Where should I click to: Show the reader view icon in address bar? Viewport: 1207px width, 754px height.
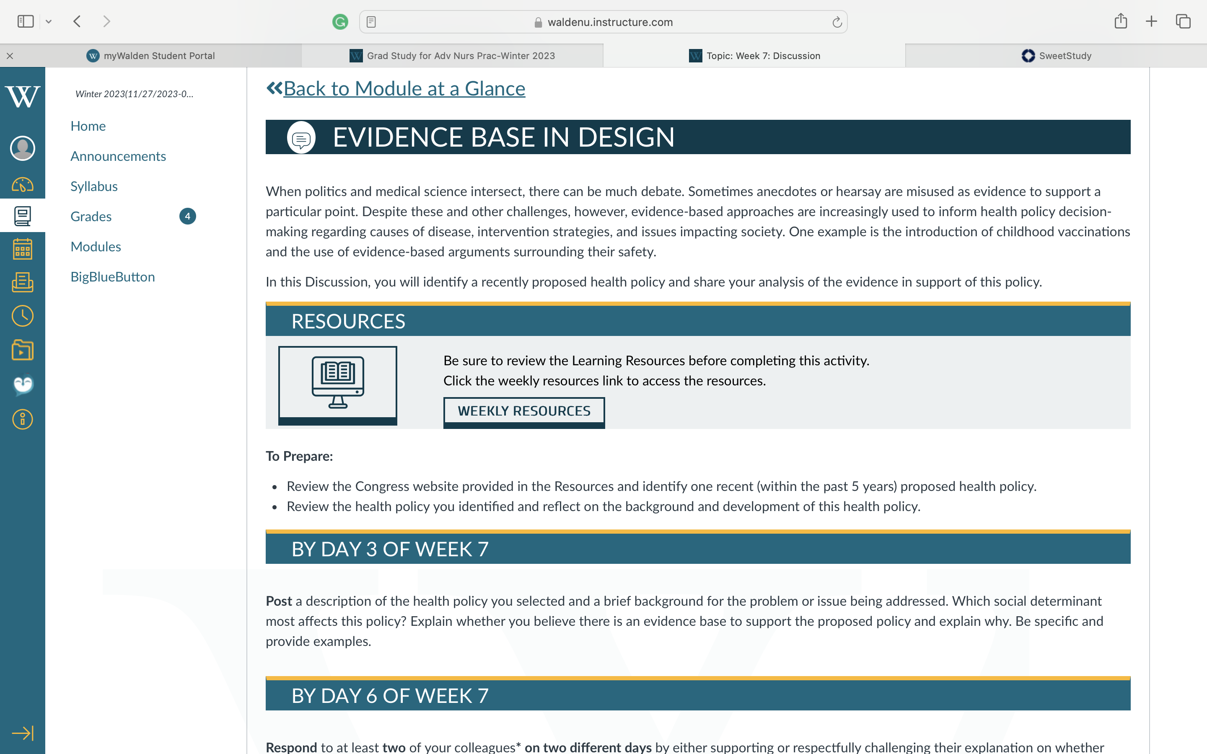371,22
